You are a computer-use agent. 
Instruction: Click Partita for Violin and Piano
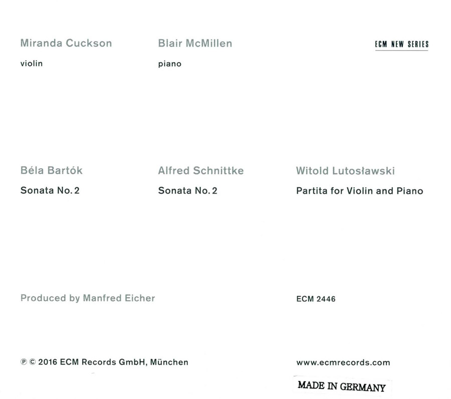(360, 191)
